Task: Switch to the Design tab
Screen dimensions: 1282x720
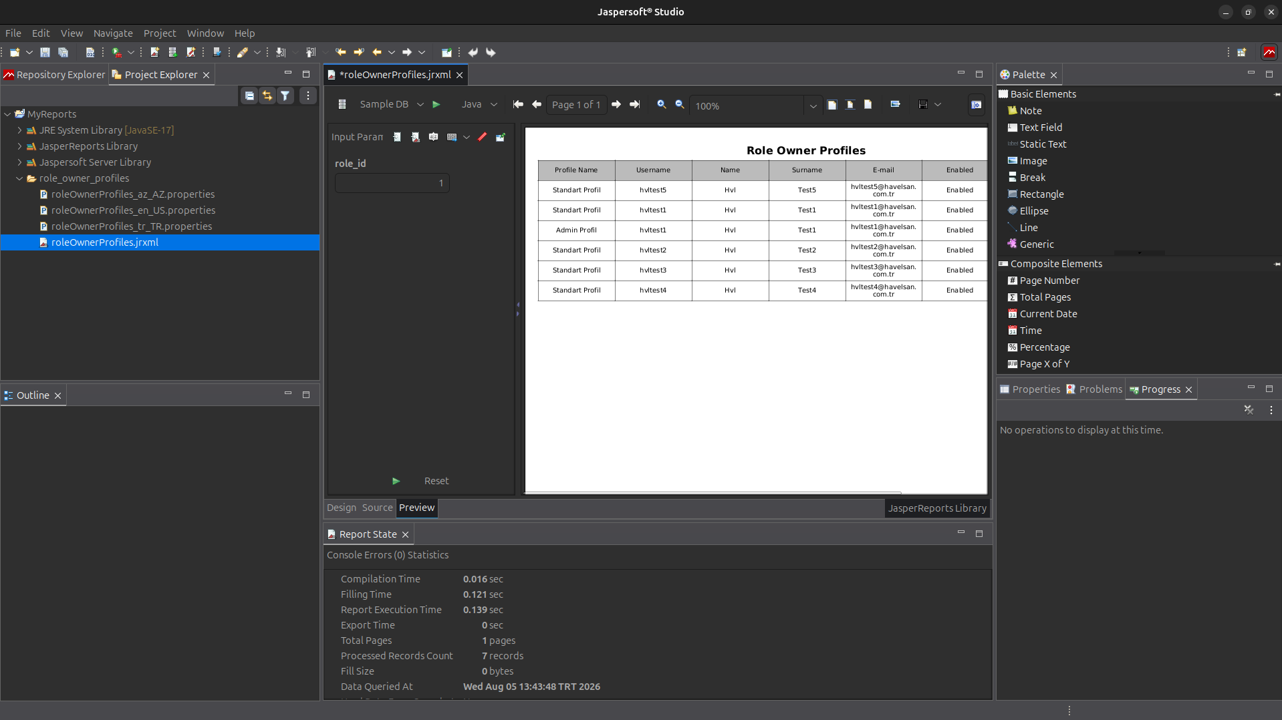Action: click(x=342, y=508)
